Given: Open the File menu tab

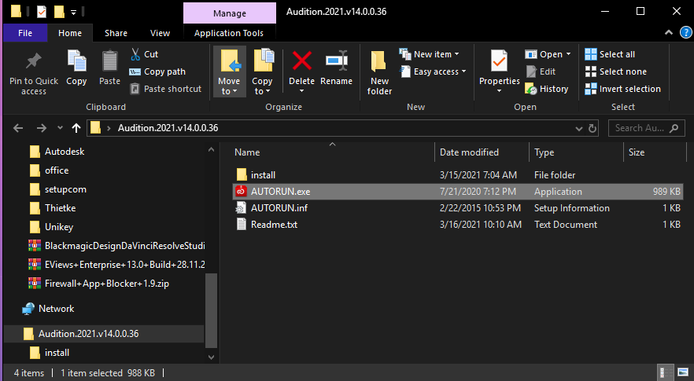Looking at the screenshot, I should pyautogui.click(x=25, y=33).
